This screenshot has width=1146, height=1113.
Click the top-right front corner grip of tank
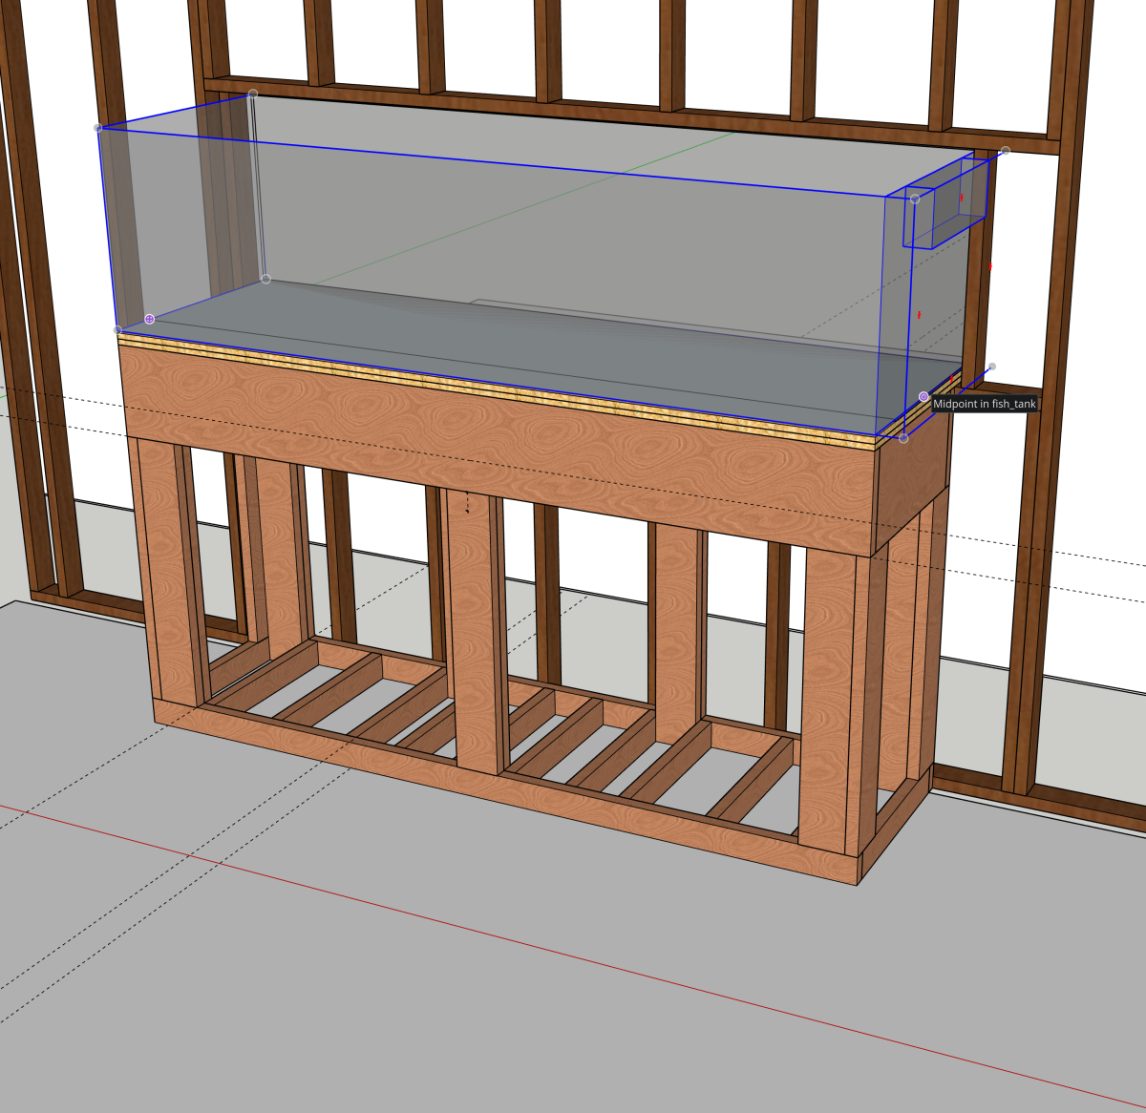(x=915, y=199)
